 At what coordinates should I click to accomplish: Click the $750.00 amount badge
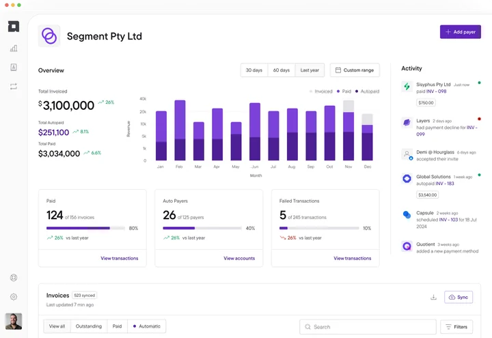(426, 102)
